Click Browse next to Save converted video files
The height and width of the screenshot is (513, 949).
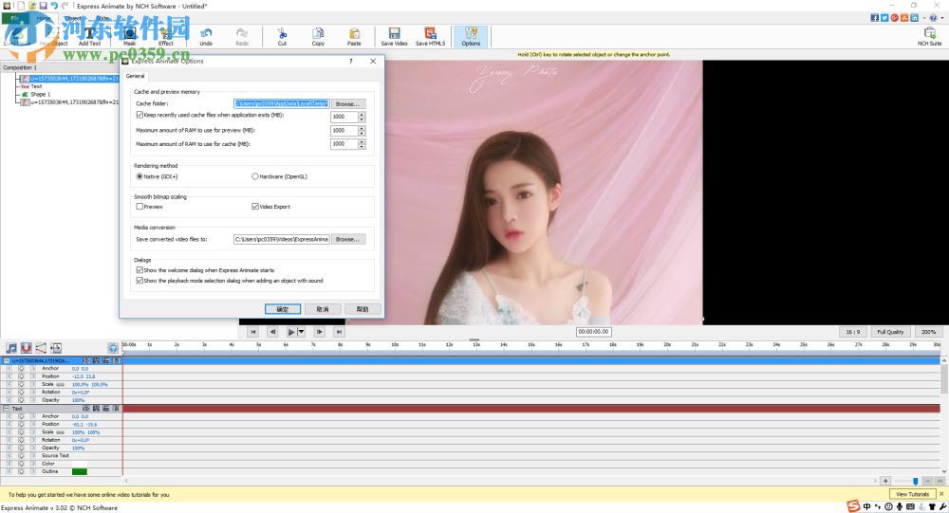tap(348, 240)
